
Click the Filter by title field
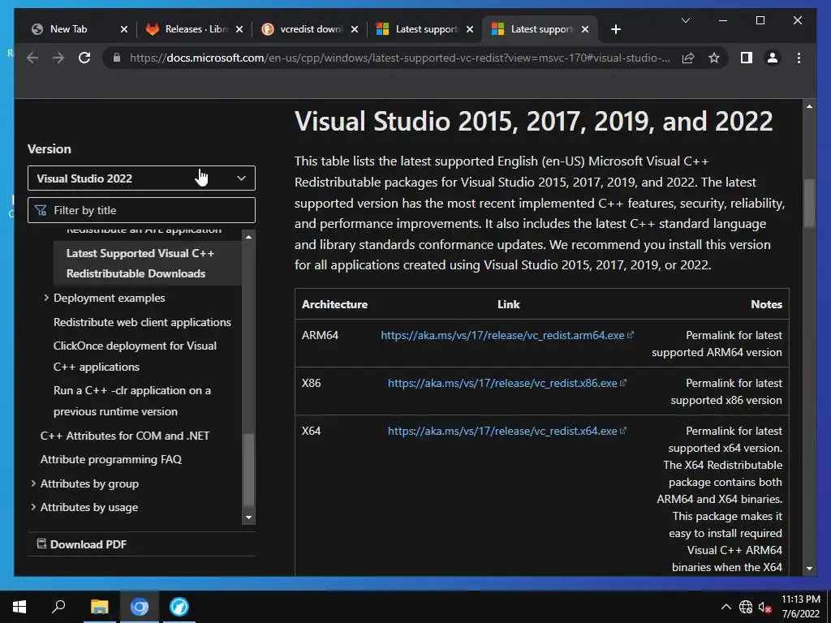(x=141, y=210)
